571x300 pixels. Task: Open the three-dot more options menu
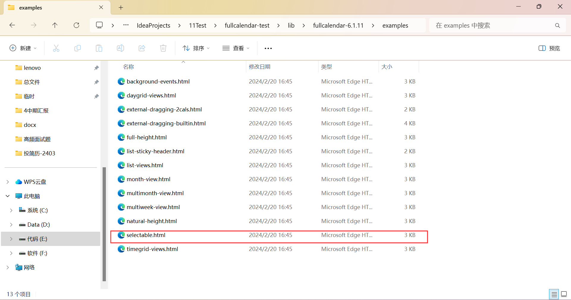click(268, 48)
